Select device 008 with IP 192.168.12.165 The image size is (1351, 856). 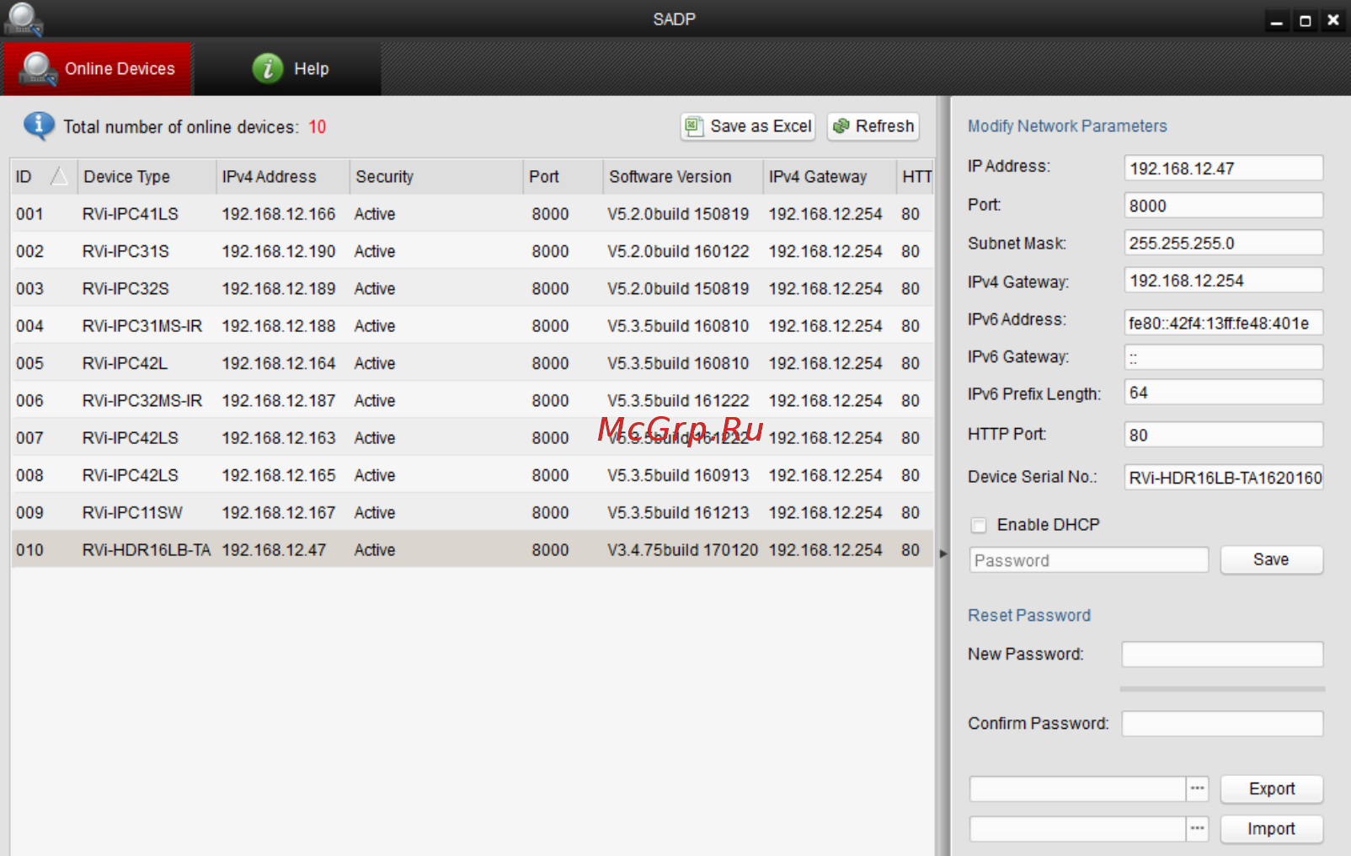coord(472,475)
